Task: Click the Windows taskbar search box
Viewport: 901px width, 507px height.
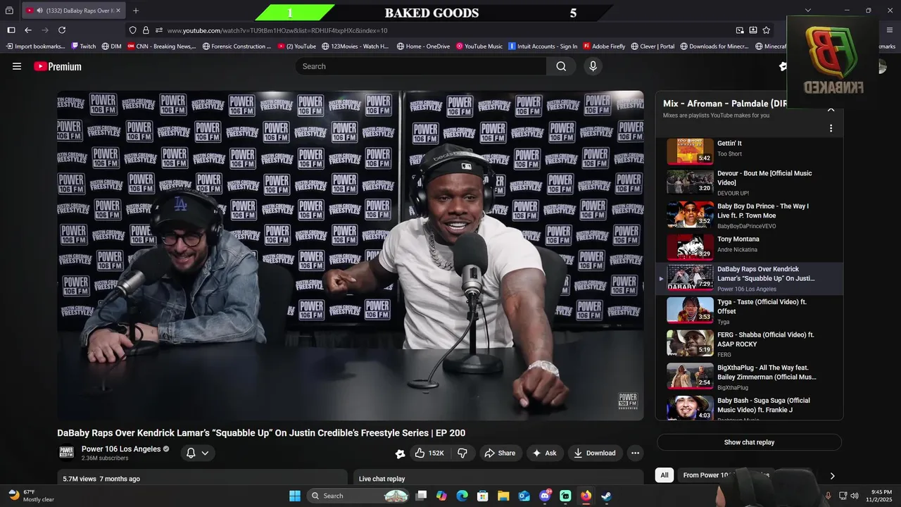Action: coord(358,496)
